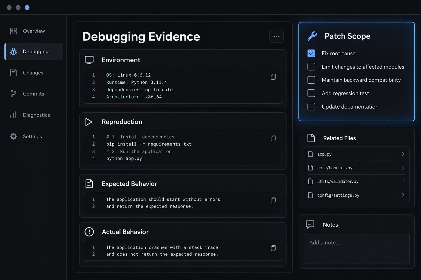Copy the Actual Behavior text block
421x280 pixels.
273,248
